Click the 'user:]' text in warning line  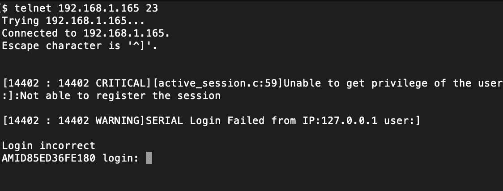point(402,121)
